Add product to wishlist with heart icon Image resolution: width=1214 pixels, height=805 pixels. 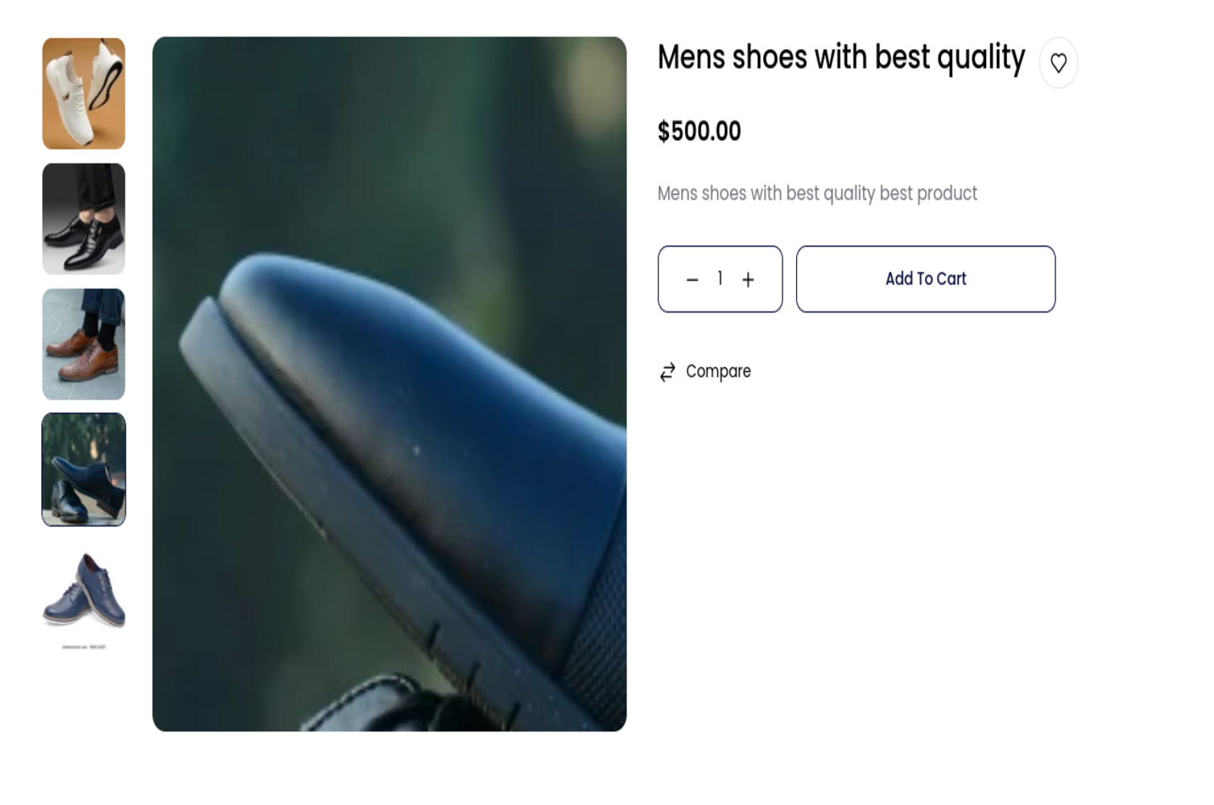coord(1058,63)
